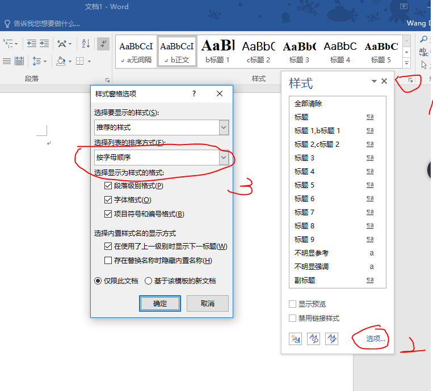Select 基于该模板的新文档 radio button

(148, 281)
